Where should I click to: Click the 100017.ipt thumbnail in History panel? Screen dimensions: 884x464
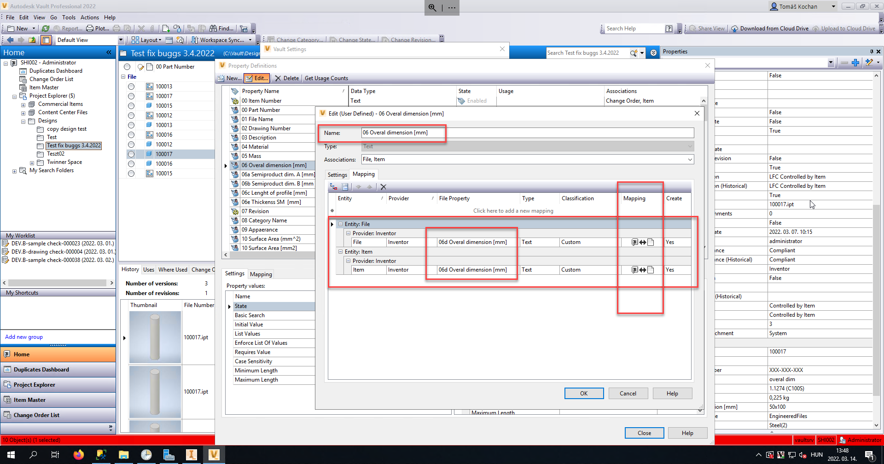(155, 337)
